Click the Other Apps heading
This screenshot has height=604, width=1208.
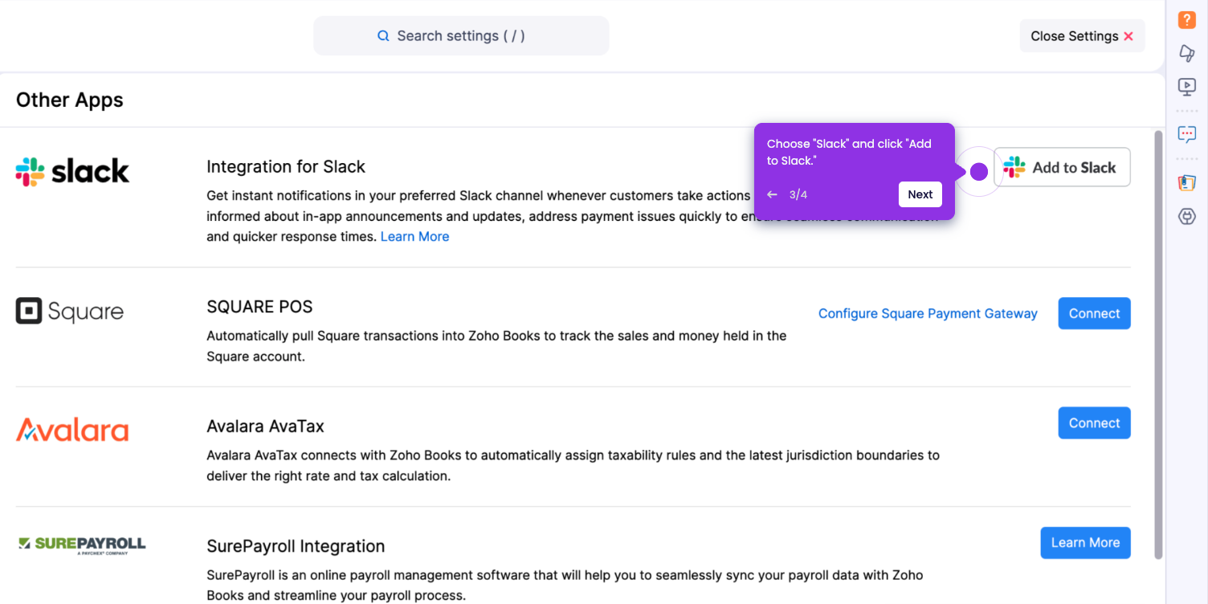point(70,100)
